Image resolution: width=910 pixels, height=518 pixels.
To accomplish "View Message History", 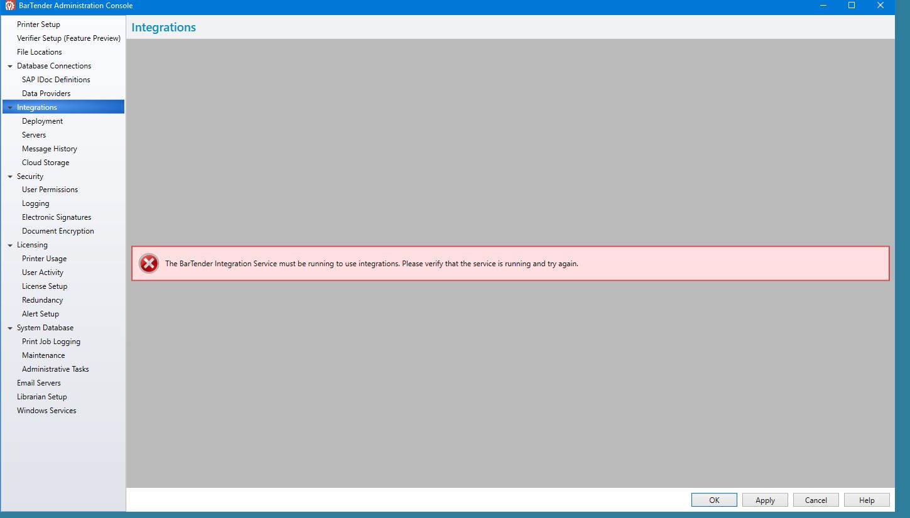I will point(50,149).
